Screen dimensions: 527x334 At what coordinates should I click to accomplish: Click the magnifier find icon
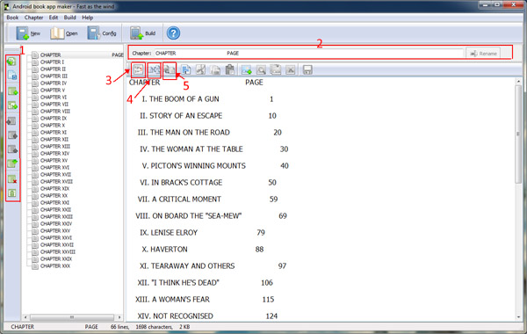click(261, 70)
